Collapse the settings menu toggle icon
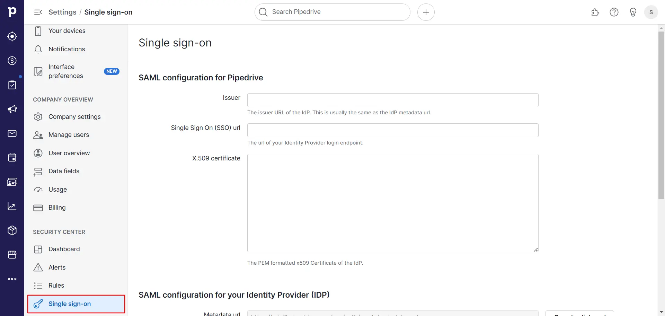 pos(38,12)
